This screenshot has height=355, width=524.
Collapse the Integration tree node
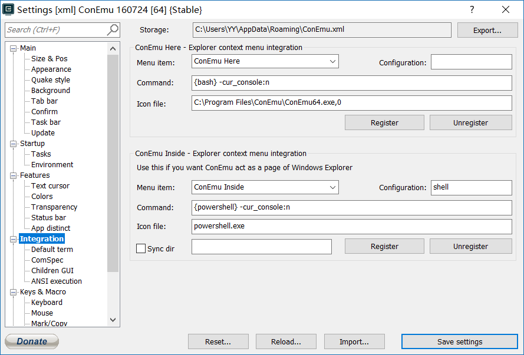coord(14,239)
